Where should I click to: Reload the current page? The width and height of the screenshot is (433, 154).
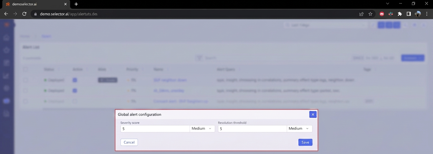point(24,14)
